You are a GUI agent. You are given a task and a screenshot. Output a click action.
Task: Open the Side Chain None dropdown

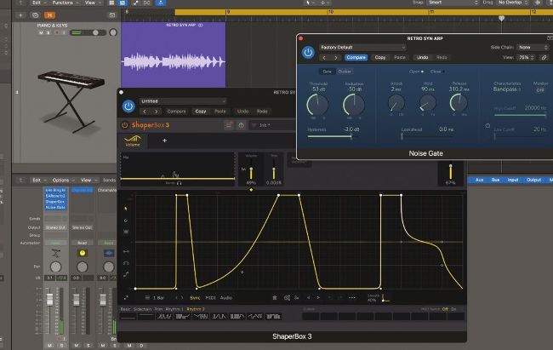[533, 47]
